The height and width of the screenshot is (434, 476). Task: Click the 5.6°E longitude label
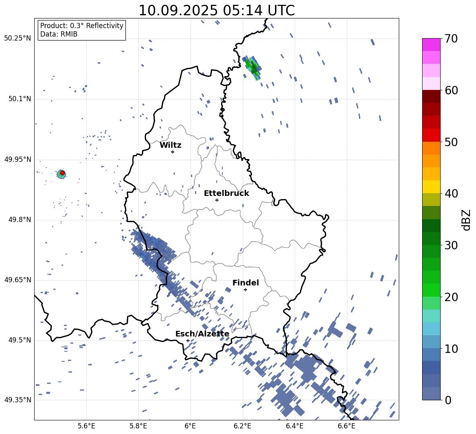(x=86, y=426)
